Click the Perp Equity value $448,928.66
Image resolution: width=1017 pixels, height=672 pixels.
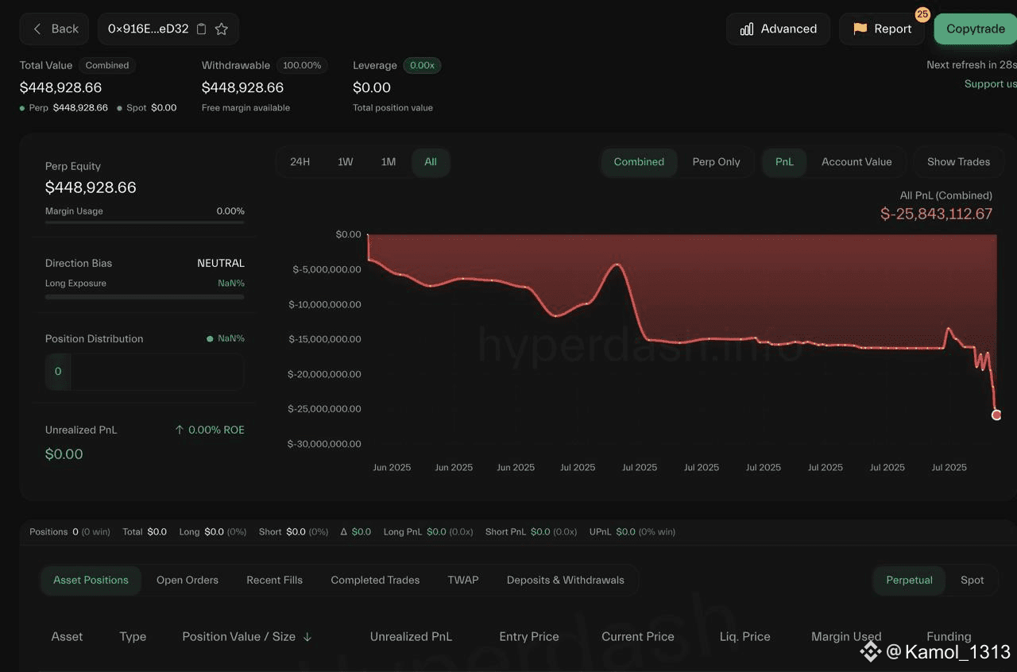[x=91, y=187]
